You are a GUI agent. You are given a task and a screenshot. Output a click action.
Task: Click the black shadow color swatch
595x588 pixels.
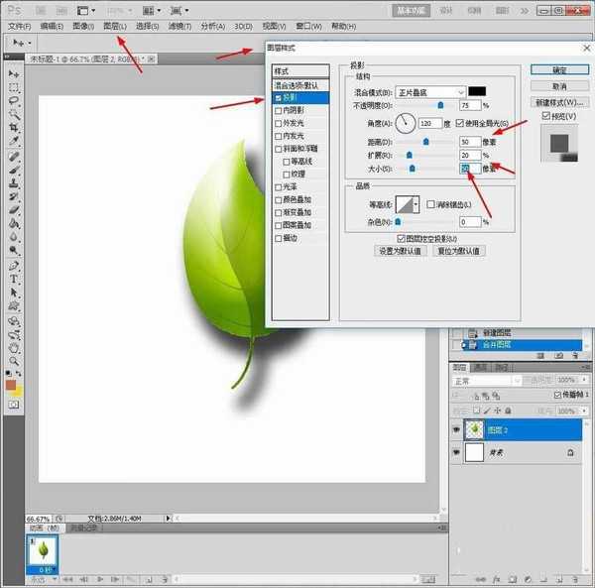(x=477, y=91)
